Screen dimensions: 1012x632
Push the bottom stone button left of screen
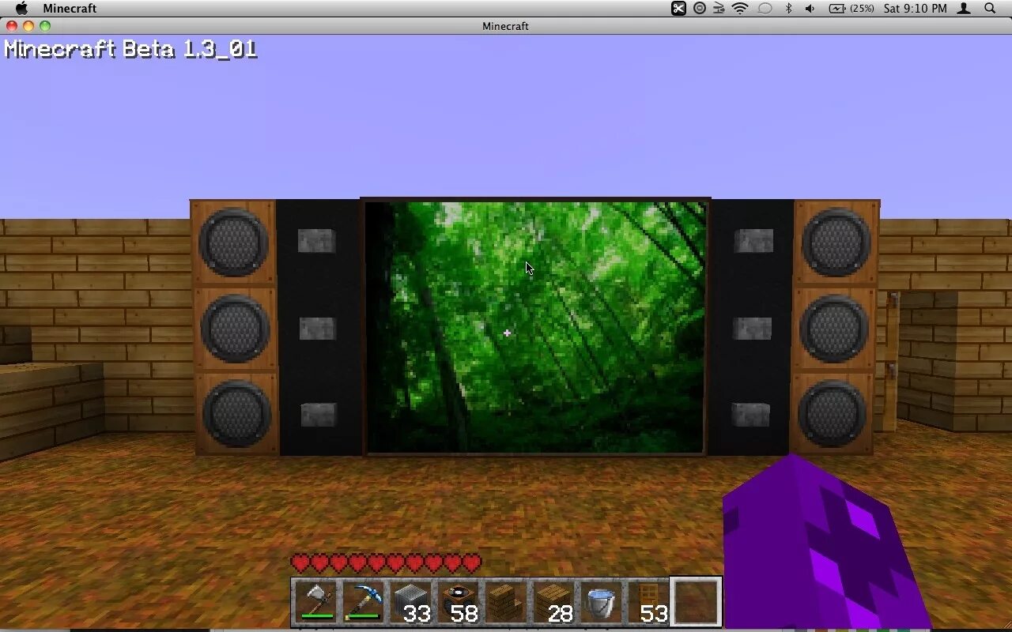(x=319, y=415)
